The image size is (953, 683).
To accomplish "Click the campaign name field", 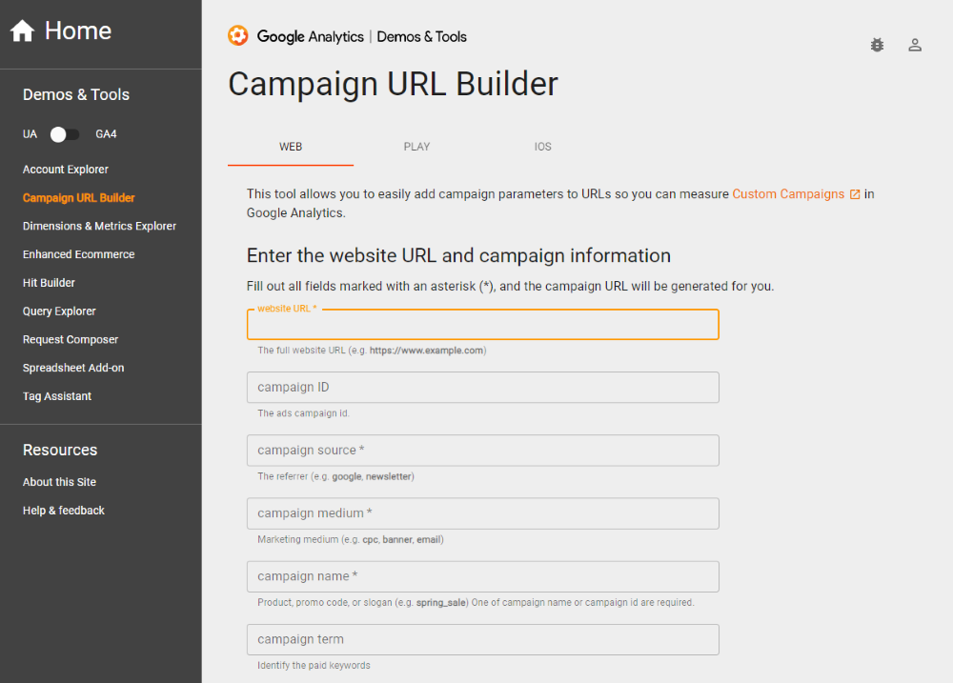I will (482, 576).
